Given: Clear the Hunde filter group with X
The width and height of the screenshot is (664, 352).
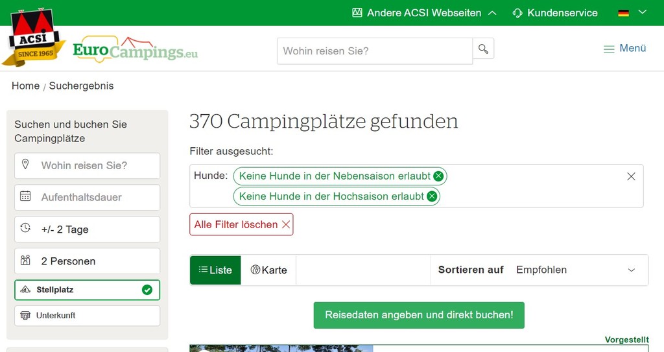Looking at the screenshot, I should pyautogui.click(x=631, y=176).
